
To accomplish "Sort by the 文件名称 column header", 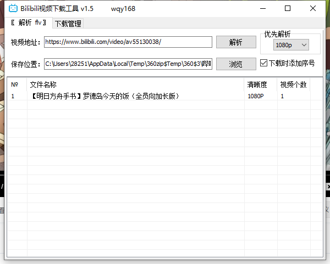I will [135, 85].
